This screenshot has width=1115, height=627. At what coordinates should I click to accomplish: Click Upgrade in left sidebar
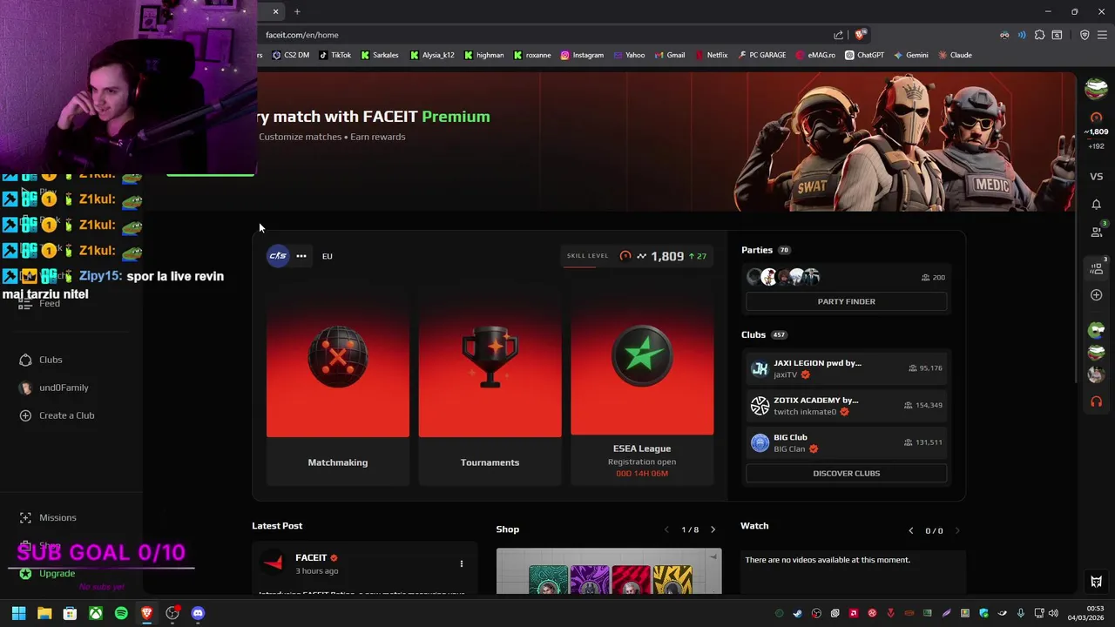click(47, 573)
